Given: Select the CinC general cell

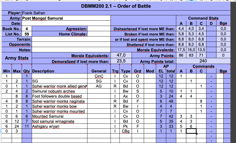Looking at the screenshot, I should click(x=99, y=76).
